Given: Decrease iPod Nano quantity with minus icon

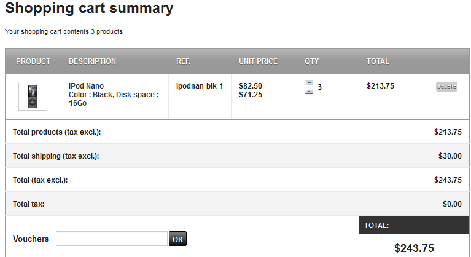Looking at the screenshot, I should tap(309, 91).
